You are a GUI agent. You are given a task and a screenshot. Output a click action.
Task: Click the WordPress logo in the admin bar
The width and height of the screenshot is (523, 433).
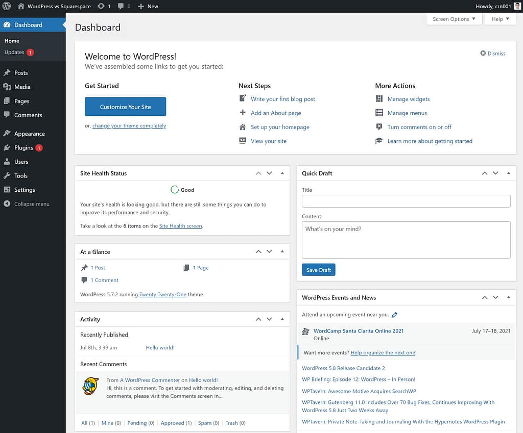click(6, 6)
